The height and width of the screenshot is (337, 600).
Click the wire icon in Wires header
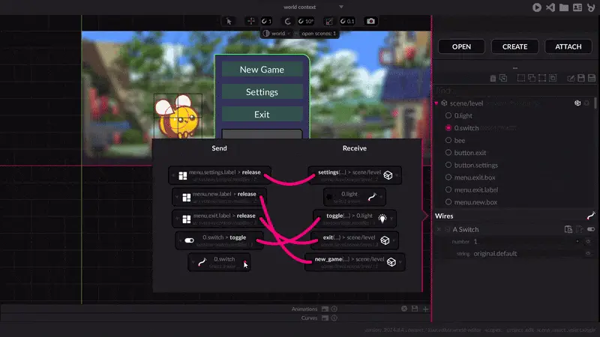pos(590,216)
